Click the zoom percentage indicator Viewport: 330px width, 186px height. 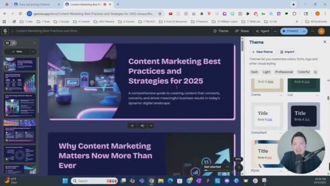(238, 159)
